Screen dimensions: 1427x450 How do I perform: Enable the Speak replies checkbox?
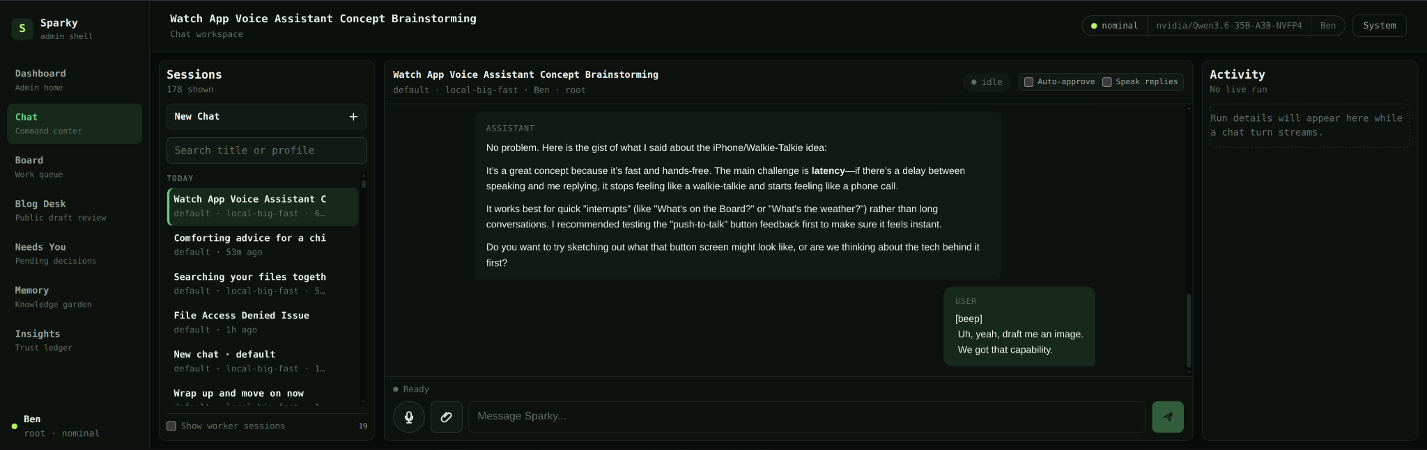[x=1106, y=82]
